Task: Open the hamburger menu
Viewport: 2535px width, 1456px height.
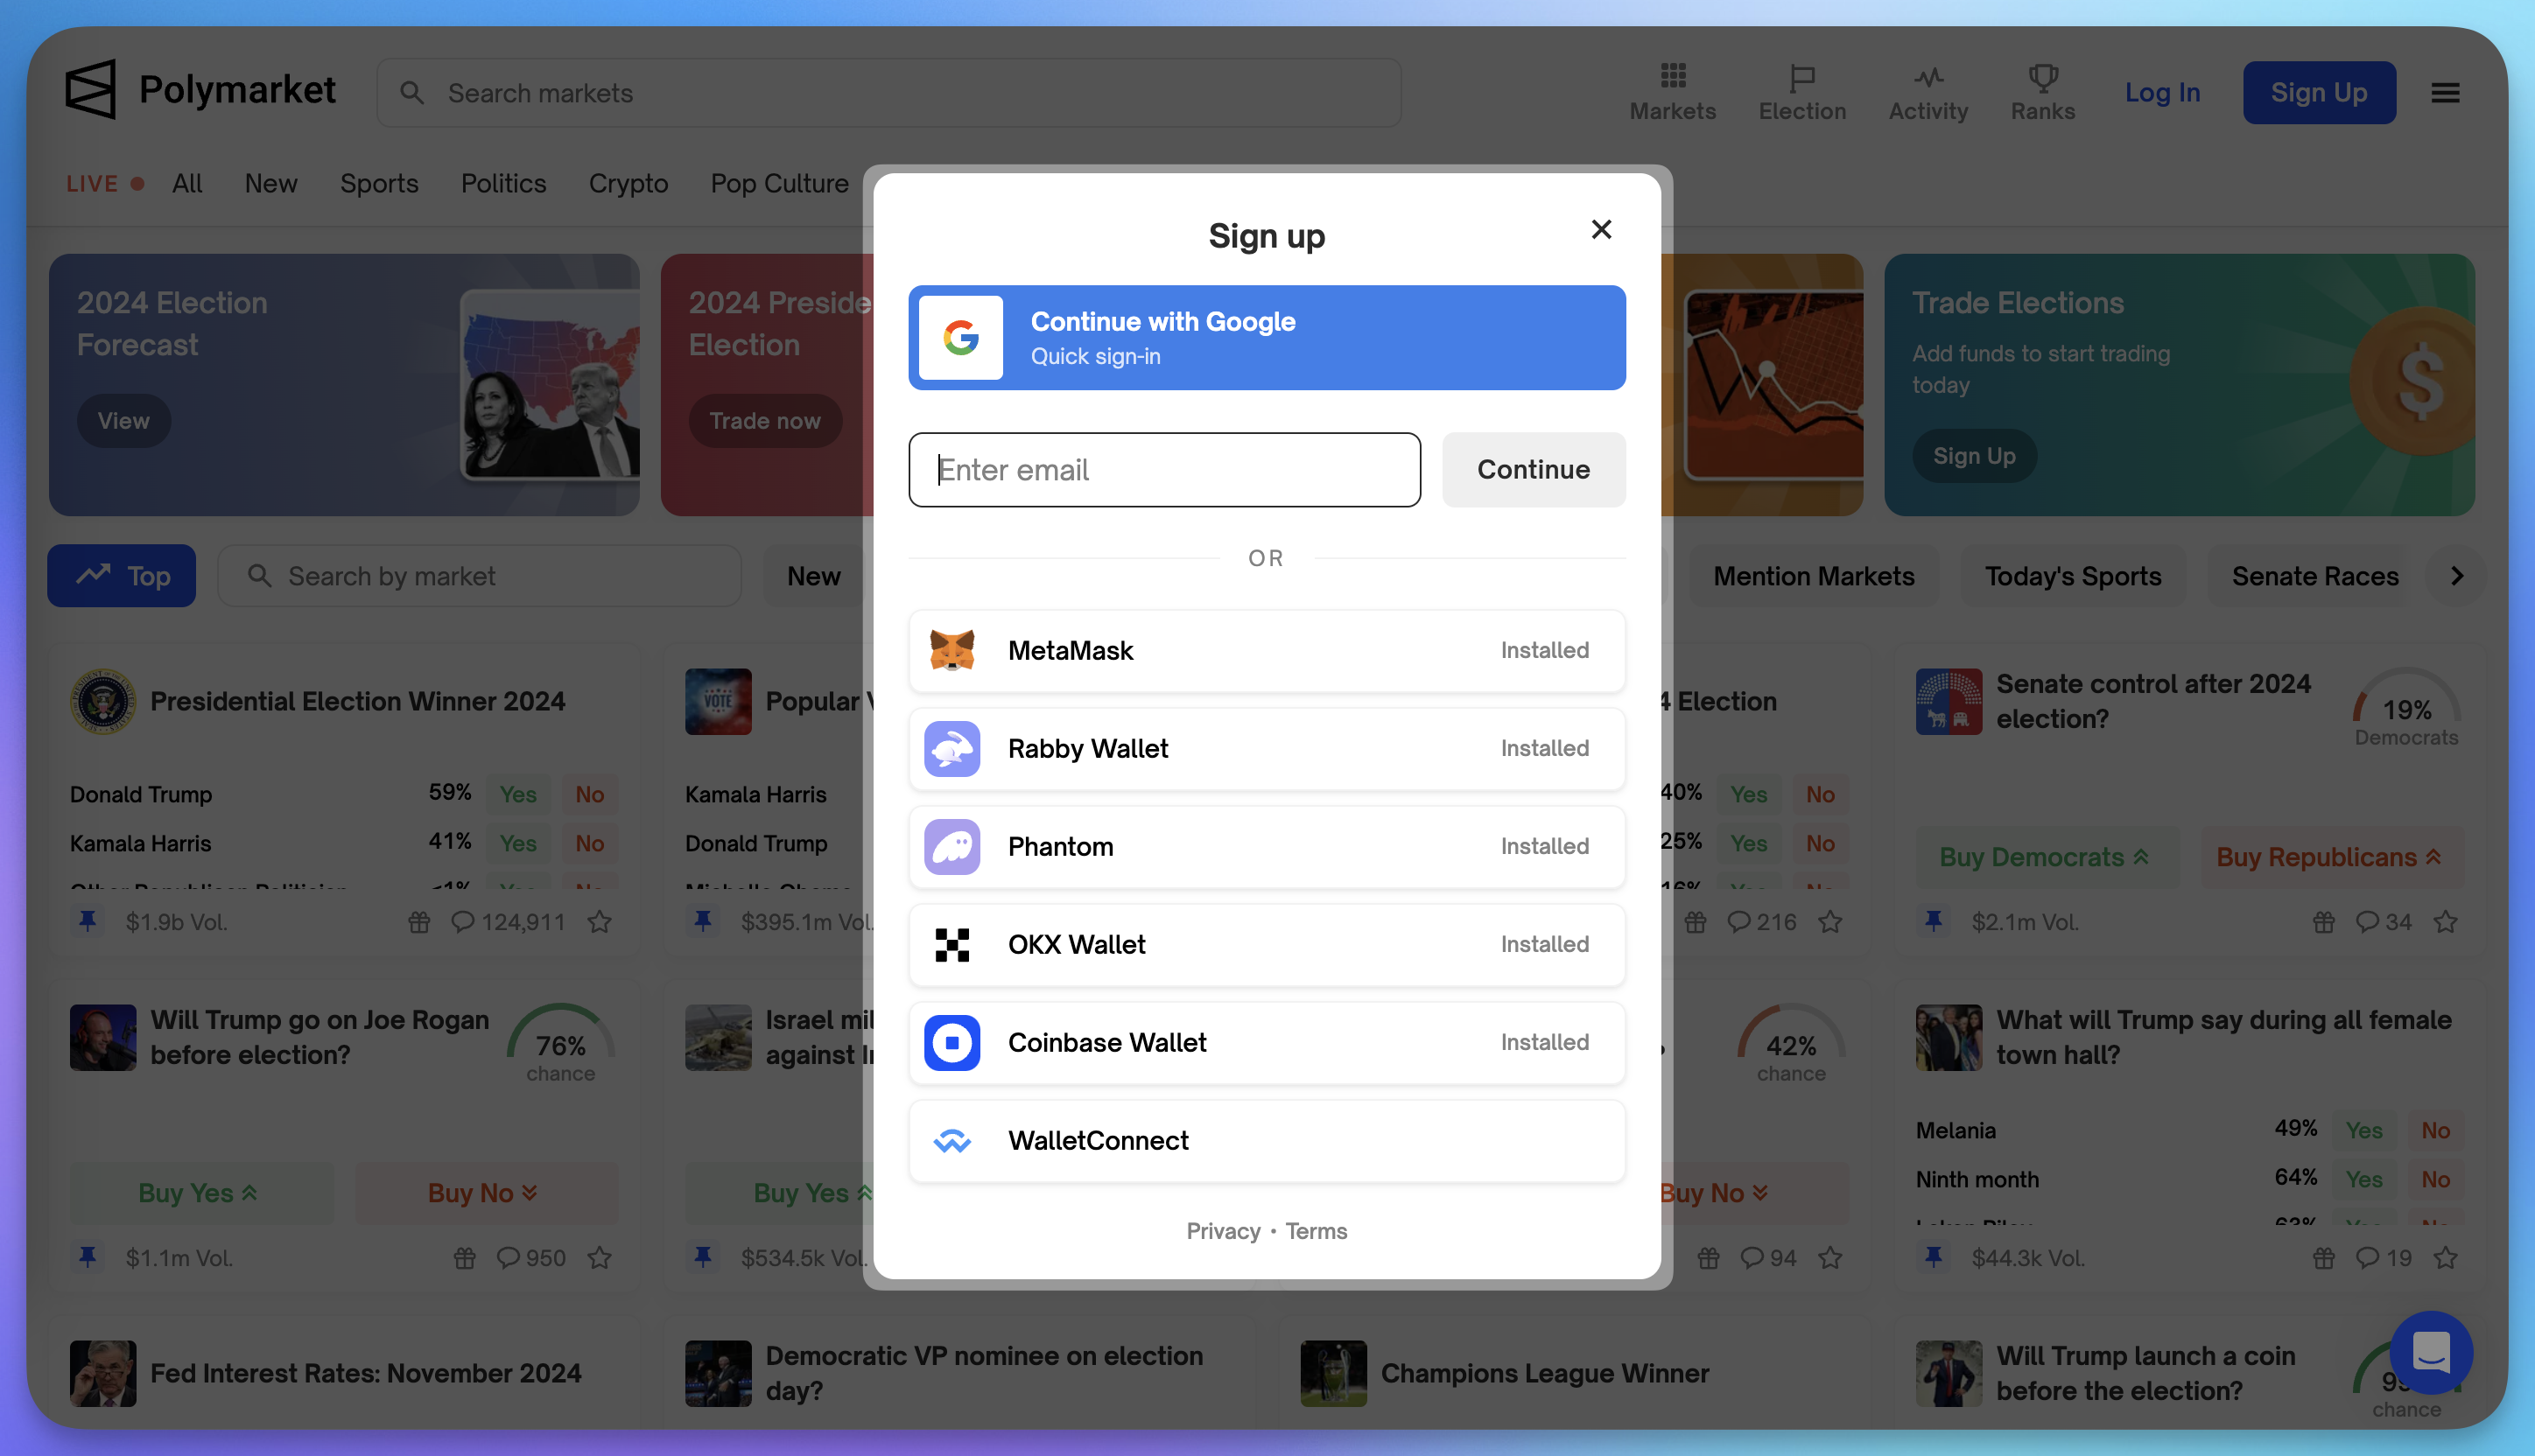Action: tap(2445, 93)
